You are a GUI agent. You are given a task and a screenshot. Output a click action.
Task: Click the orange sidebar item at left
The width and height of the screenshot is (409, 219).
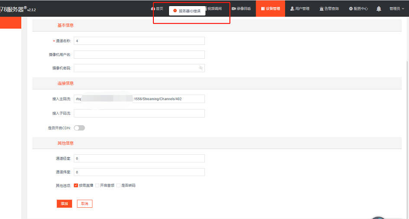[x=10, y=22]
